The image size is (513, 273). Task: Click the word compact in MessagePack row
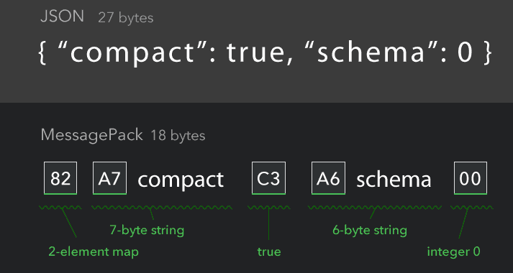click(181, 180)
